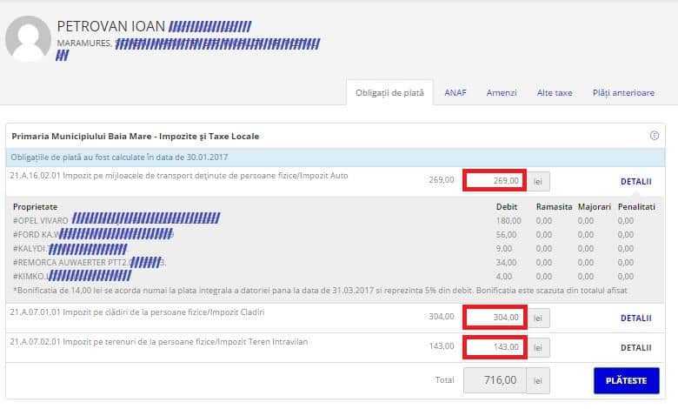
Task: Open the Amenzi tab
Action: (x=502, y=93)
